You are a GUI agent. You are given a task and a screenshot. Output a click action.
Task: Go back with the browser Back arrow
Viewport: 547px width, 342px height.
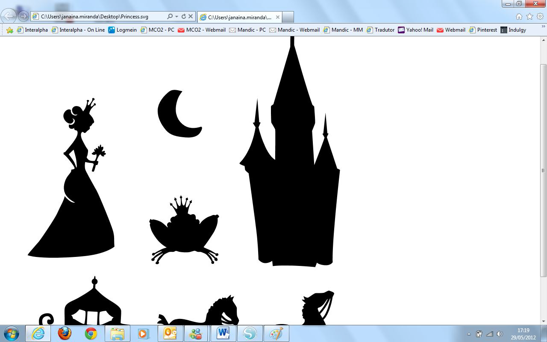tap(9, 17)
